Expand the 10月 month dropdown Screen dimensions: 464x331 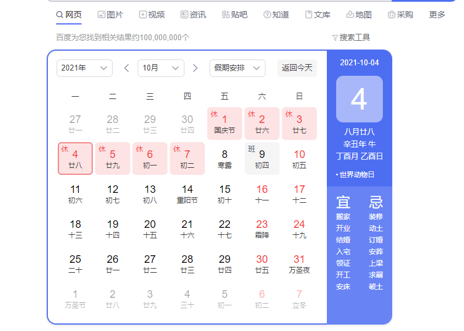coord(161,68)
